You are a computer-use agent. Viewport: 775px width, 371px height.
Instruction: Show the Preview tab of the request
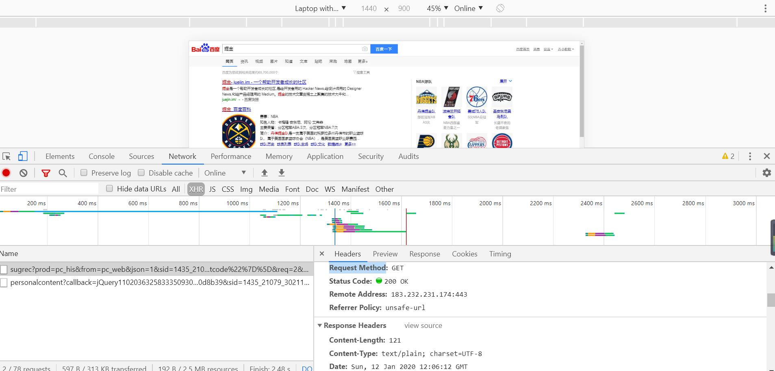point(385,254)
